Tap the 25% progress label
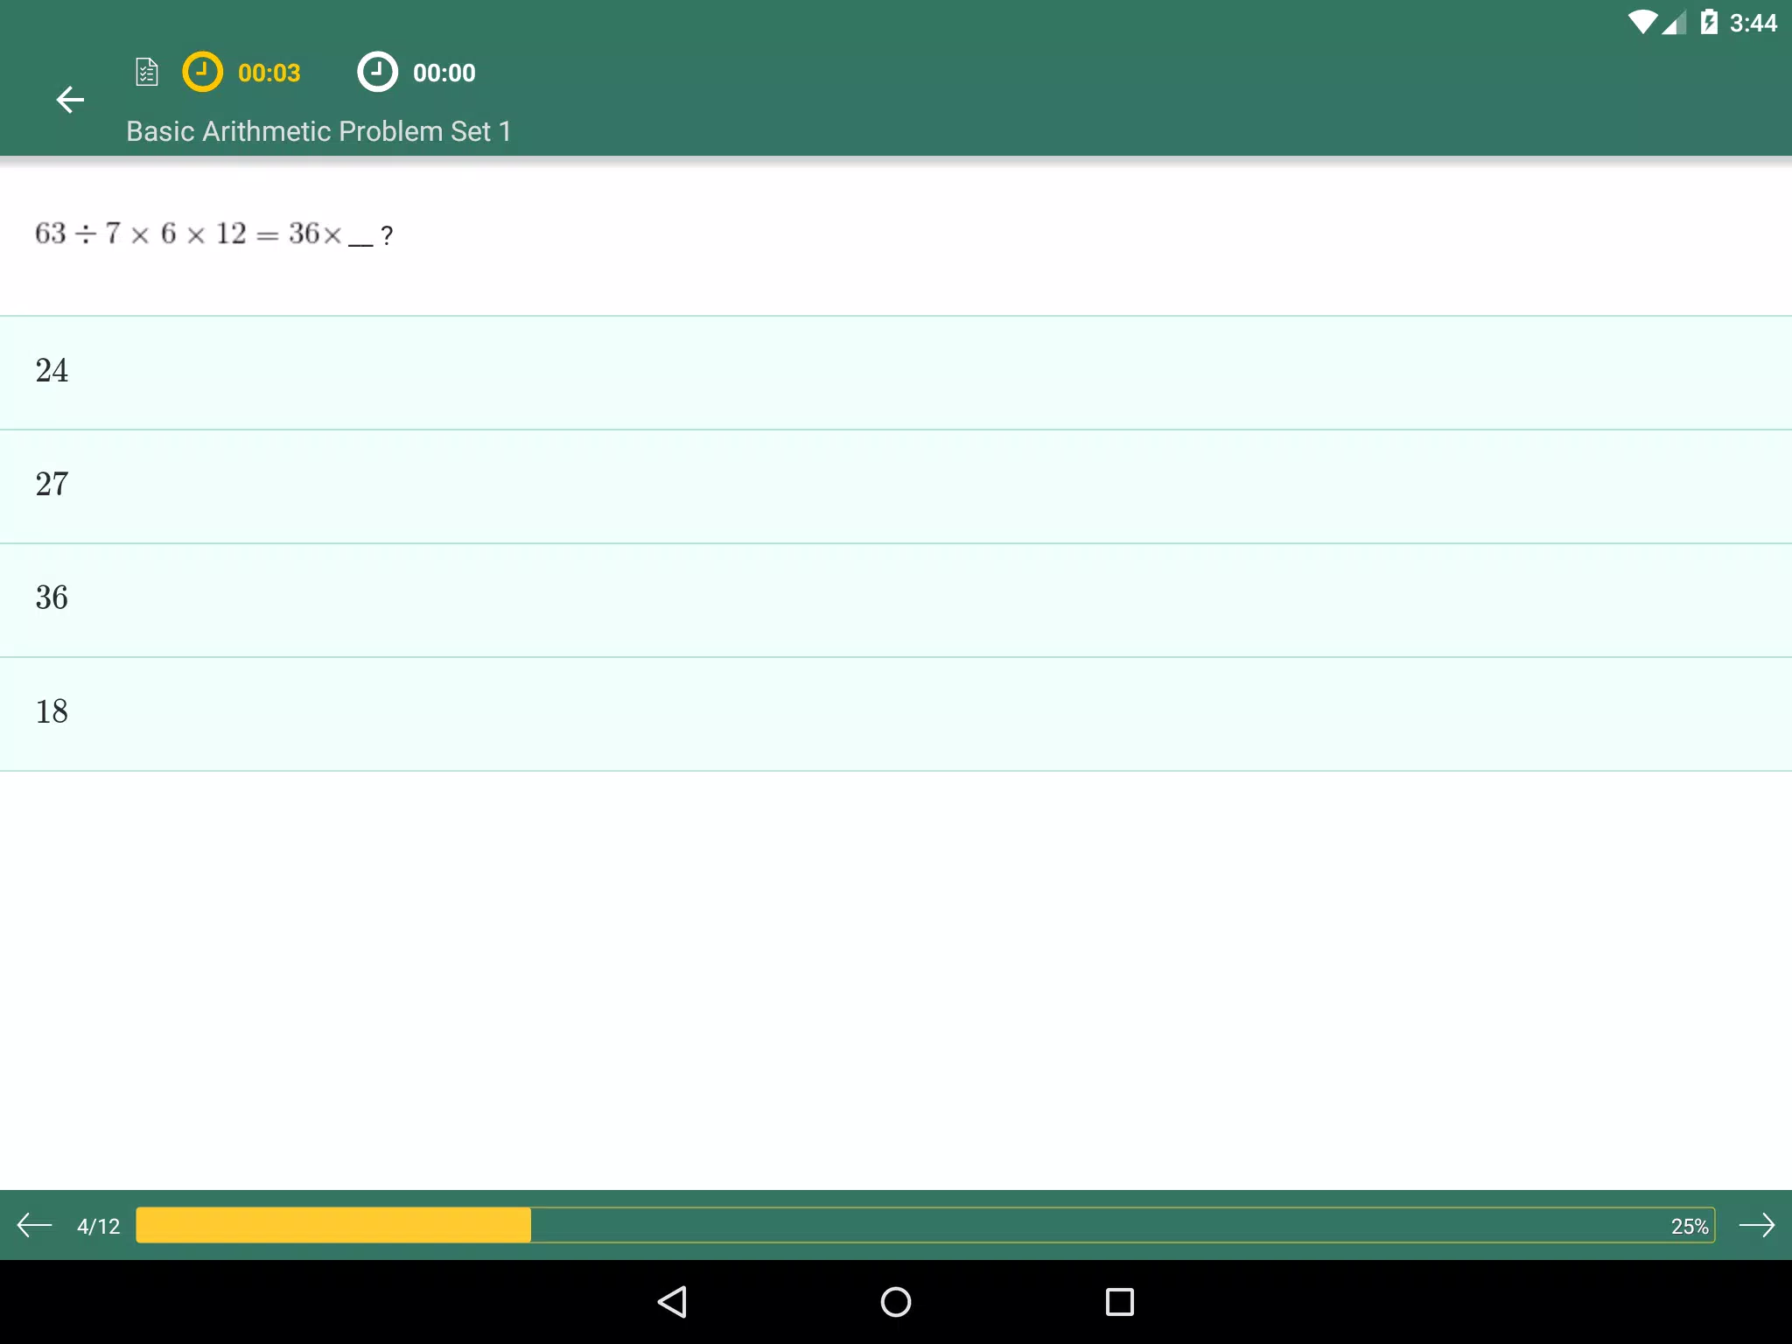Viewport: 1792px width, 1344px height. (x=1690, y=1227)
